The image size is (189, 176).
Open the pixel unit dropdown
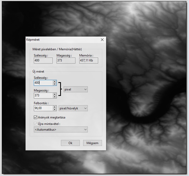click(x=76, y=89)
